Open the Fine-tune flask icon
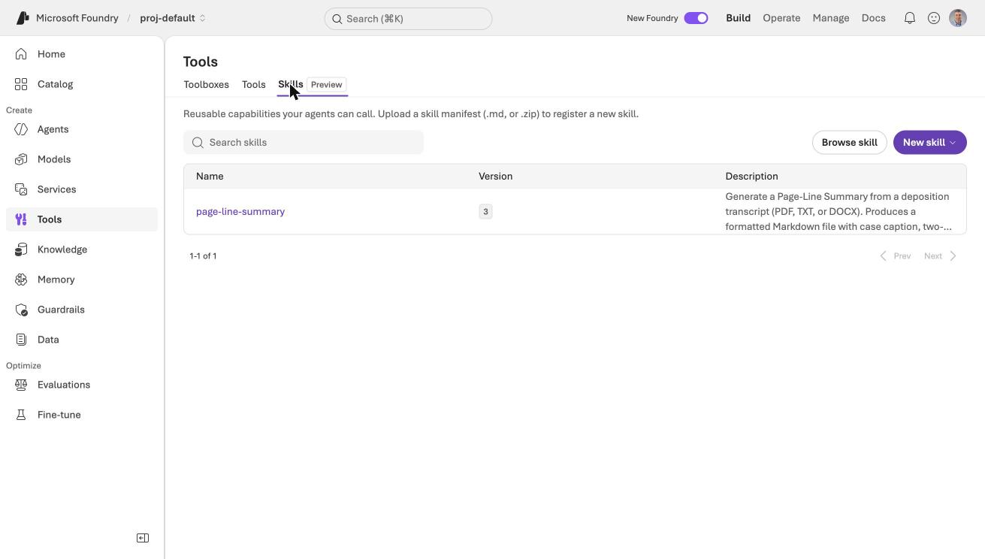This screenshot has height=559, width=985. tap(21, 415)
